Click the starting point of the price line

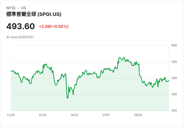tap(11, 71)
